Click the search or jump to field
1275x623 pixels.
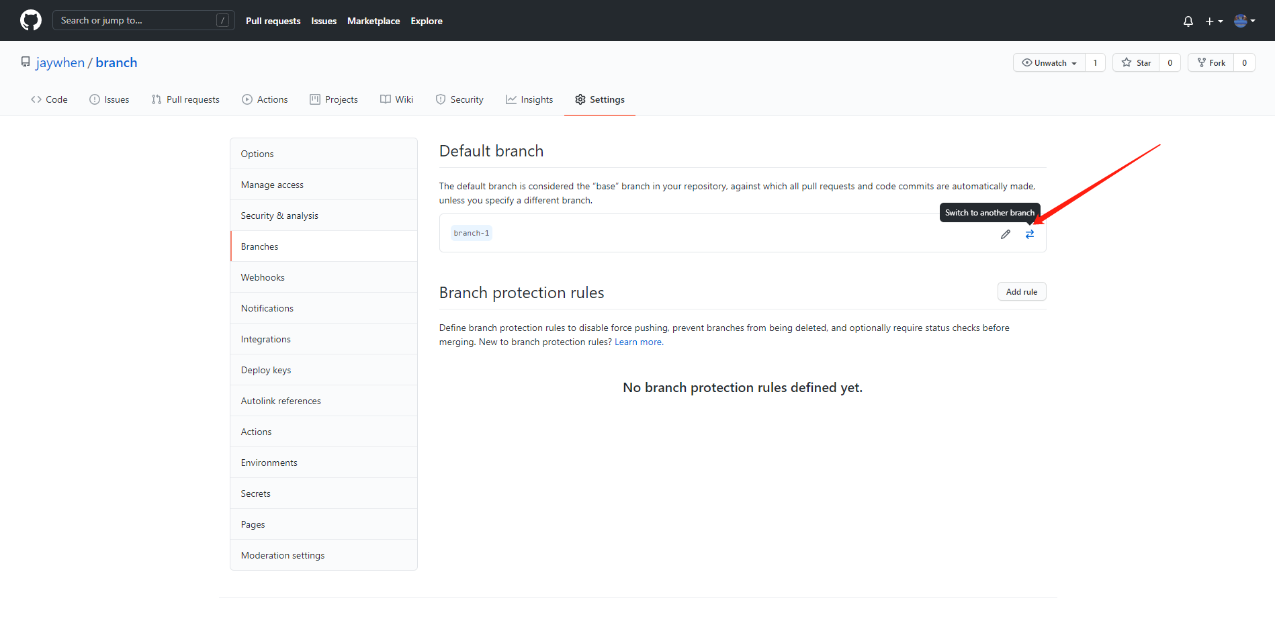(143, 20)
